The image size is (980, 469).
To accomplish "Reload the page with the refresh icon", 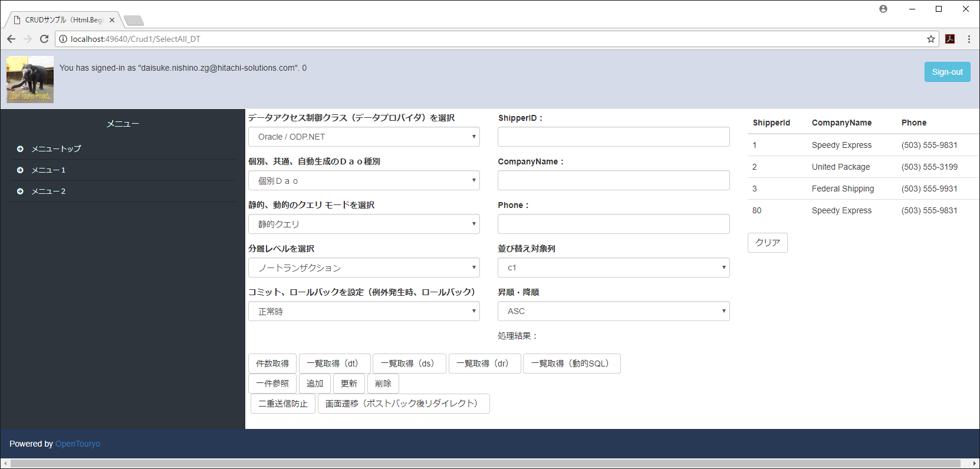I will [44, 39].
